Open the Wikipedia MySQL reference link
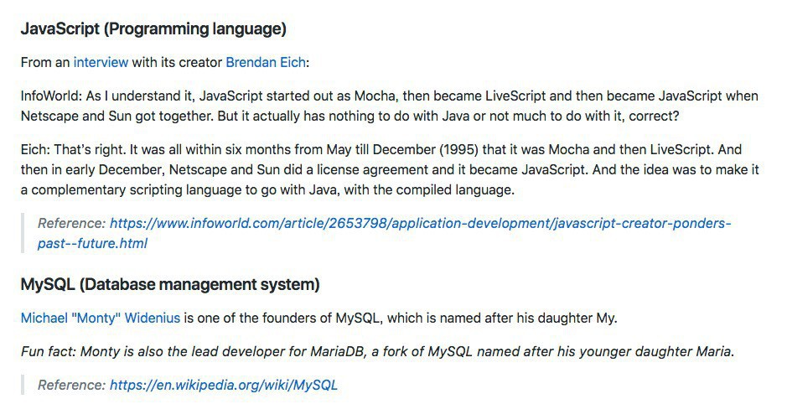Viewport: 787px width, 404px height. click(223, 386)
